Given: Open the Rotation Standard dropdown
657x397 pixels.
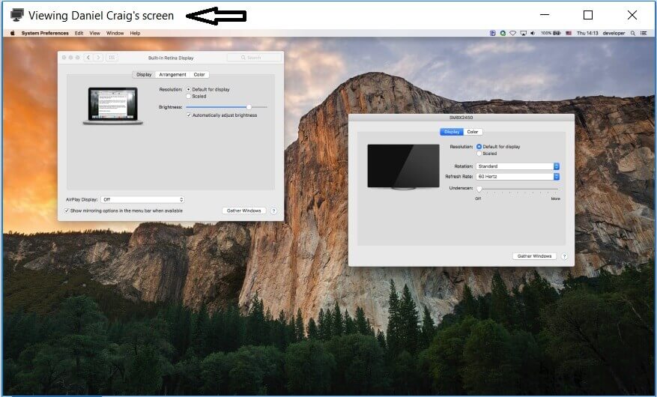Looking at the screenshot, I should 518,166.
